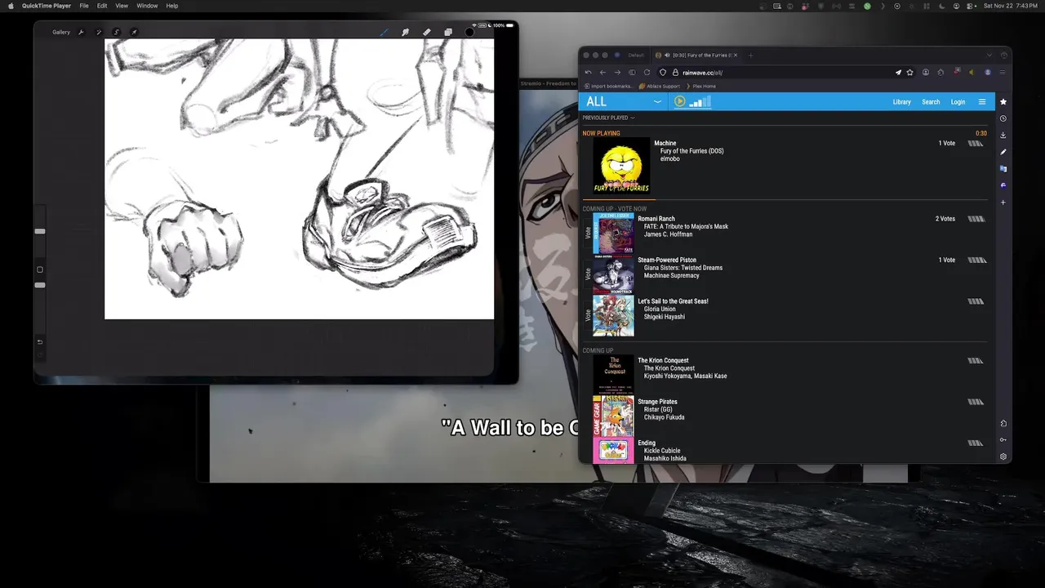The height and width of the screenshot is (588, 1045).
Task: Adjust the Procreate brush size slider
Action: [x=40, y=231]
